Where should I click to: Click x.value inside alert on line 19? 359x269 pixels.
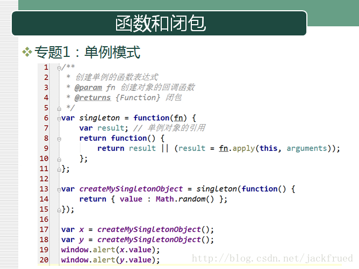pos(135,250)
